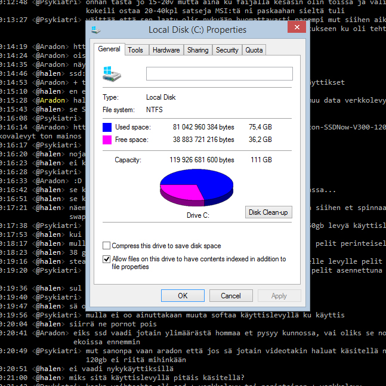Switch to the Hardware tab
Screen dimensions: 386x386
166,50
